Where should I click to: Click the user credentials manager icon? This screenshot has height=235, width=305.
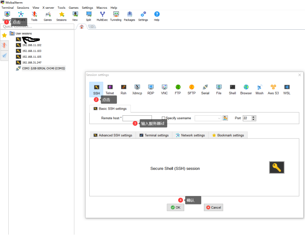click(225, 118)
